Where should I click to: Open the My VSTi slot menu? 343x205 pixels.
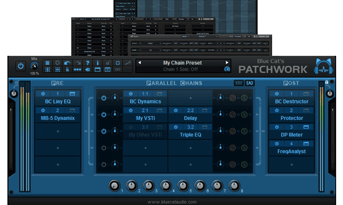point(145,118)
